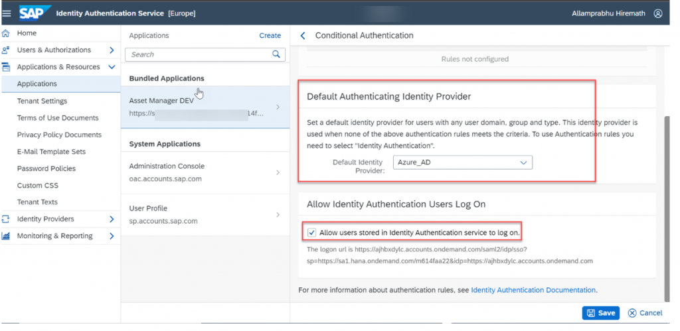
Task: Click System Applications heading
Action: 165,144
